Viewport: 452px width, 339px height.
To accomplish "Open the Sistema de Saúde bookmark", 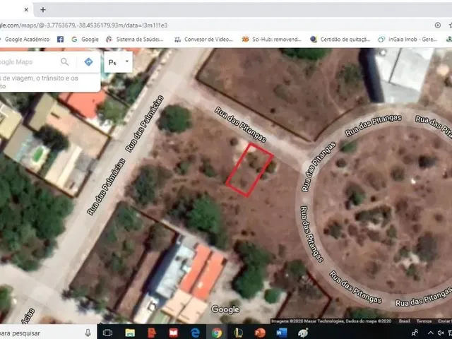I will (134, 40).
